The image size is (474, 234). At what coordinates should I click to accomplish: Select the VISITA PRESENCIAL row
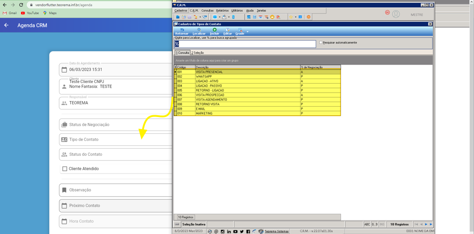pyautogui.click(x=258, y=72)
